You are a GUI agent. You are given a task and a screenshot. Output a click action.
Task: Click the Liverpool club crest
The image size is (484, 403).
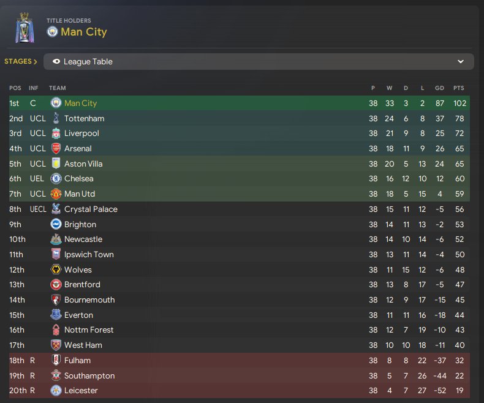pos(56,134)
